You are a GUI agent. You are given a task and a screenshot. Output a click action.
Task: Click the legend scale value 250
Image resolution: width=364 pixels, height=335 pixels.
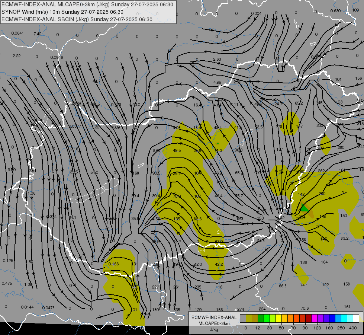(341, 328)
